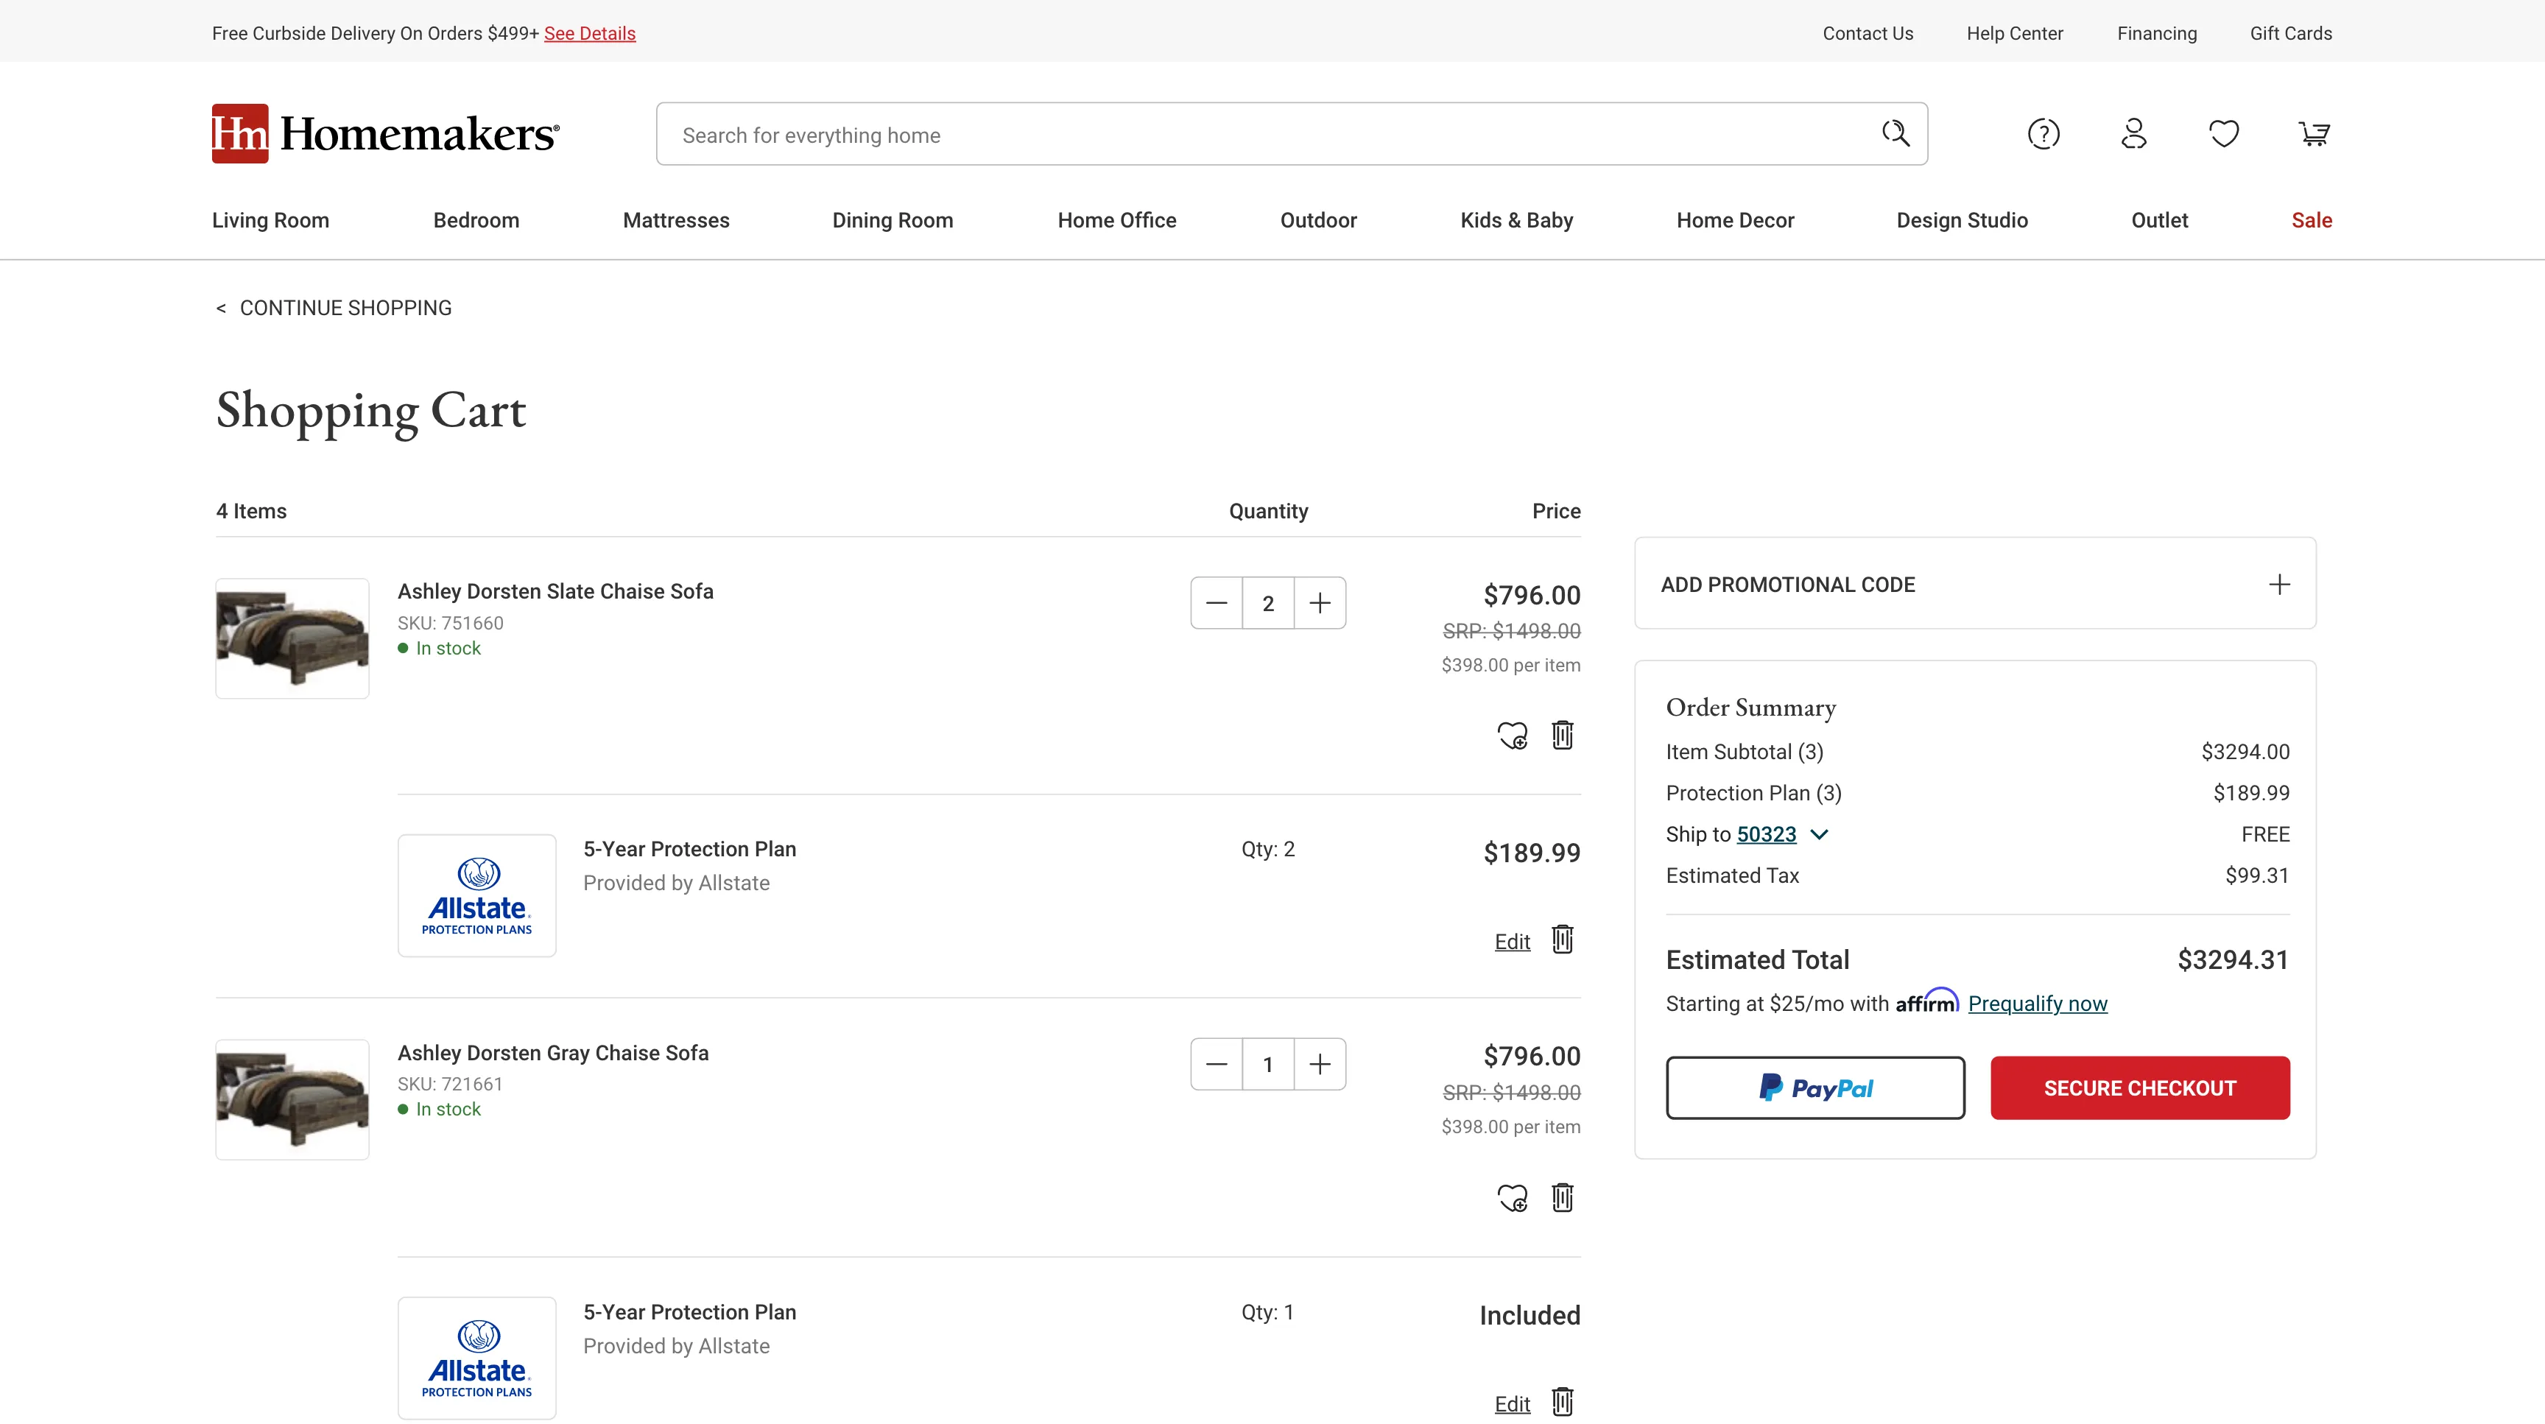Open the Kids & Baby menu
This screenshot has width=2545, height=1424.
[1516, 220]
